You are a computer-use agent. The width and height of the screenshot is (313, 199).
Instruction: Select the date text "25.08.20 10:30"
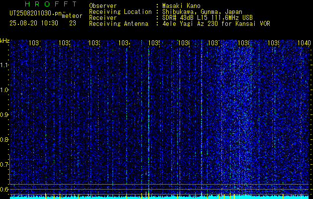[34, 23]
